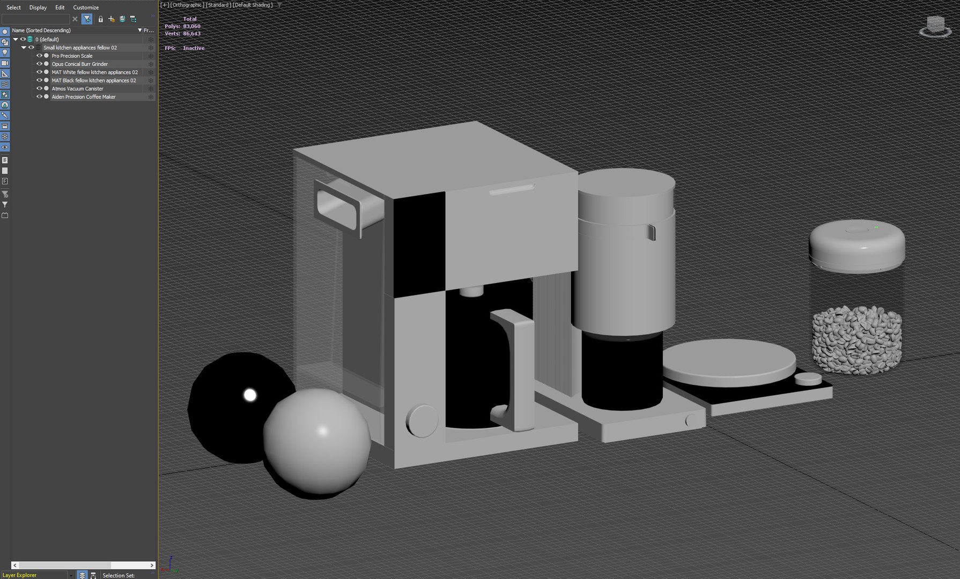This screenshot has width=960, height=579.
Task: Toggle display lights filter icon
Action: pyautogui.click(x=5, y=53)
